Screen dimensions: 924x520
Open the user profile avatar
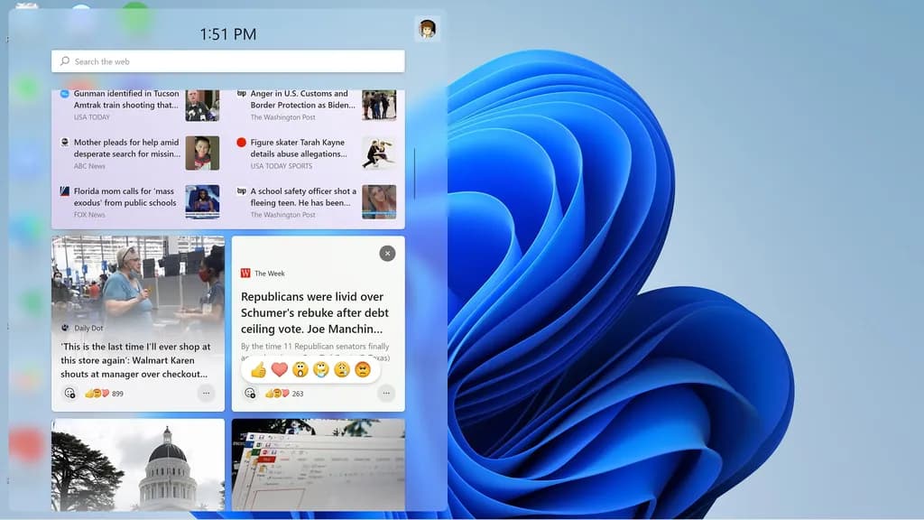coord(427,29)
